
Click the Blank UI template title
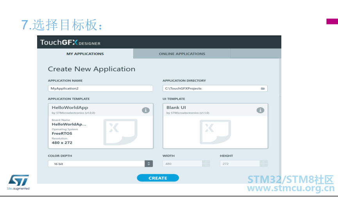[176, 107]
